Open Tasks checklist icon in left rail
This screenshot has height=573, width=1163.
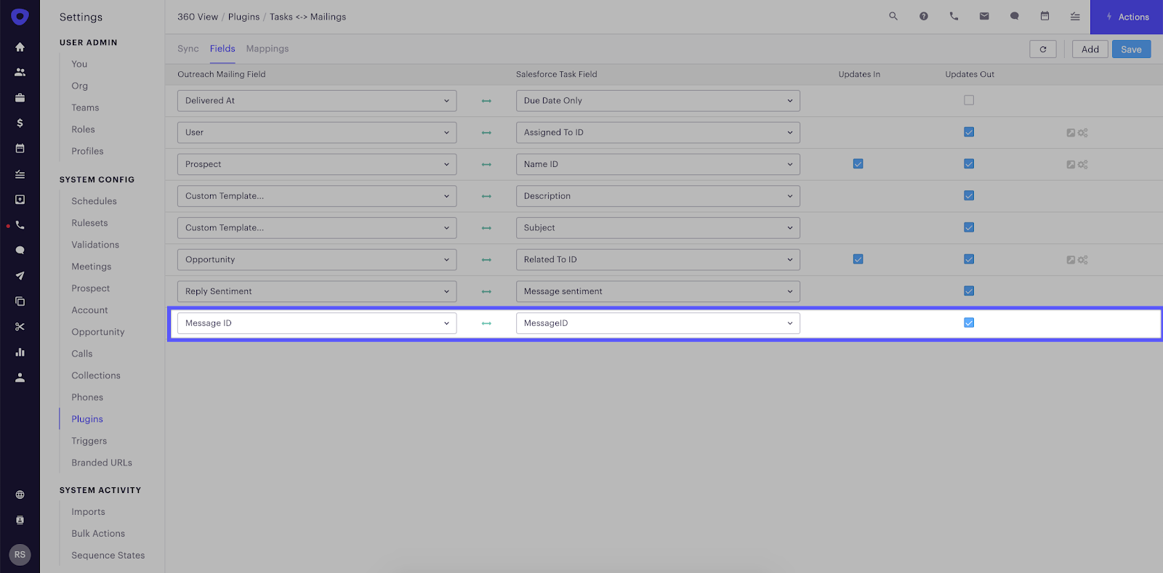[20, 174]
